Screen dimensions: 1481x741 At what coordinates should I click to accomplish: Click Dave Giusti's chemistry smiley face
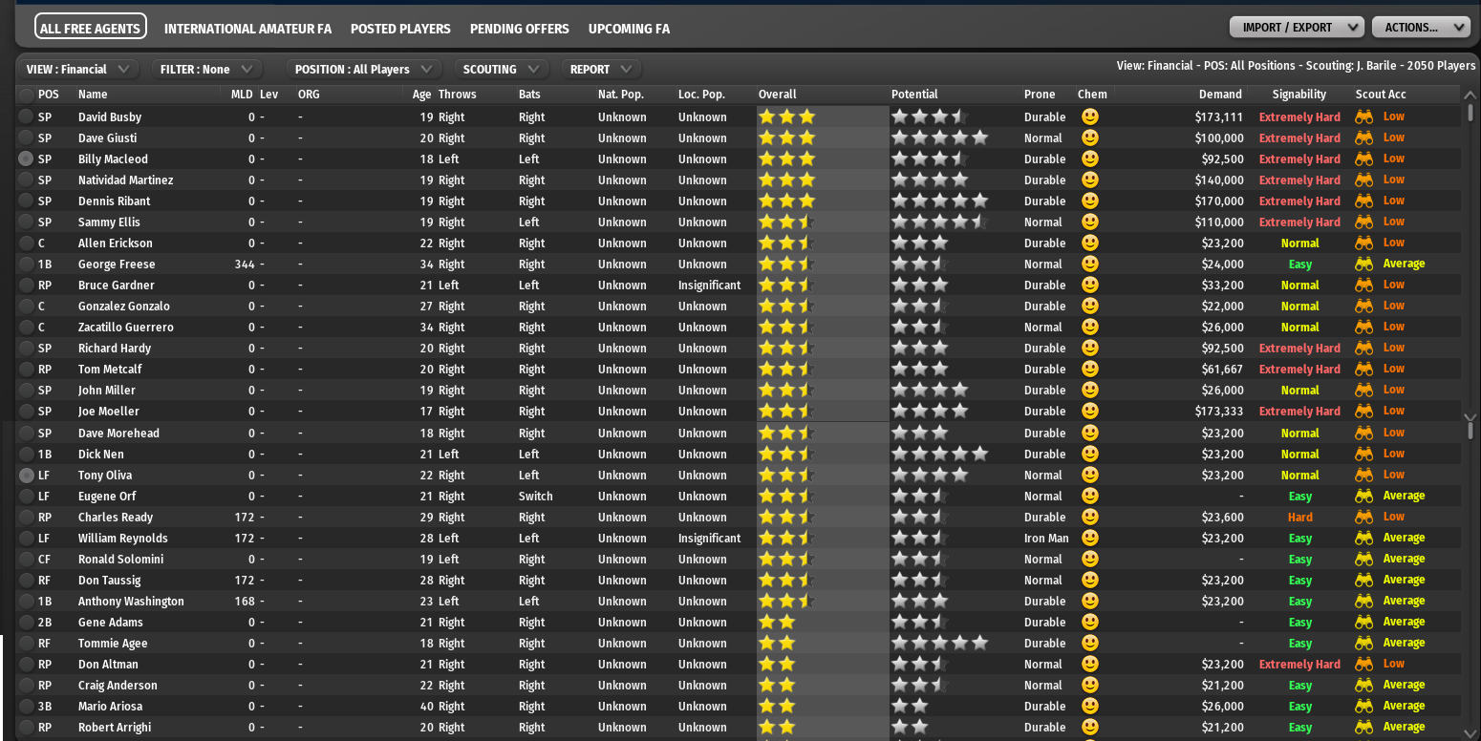click(1089, 138)
